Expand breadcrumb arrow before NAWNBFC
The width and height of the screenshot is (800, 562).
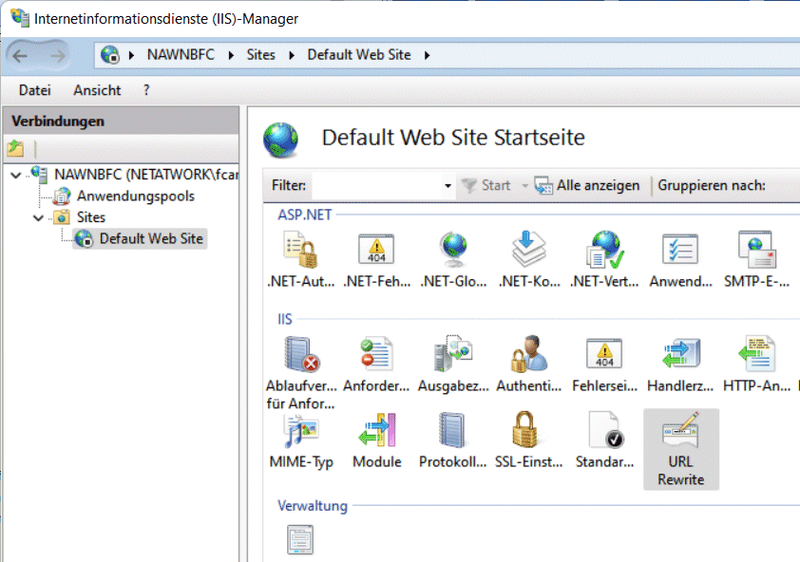[x=132, y=55]
